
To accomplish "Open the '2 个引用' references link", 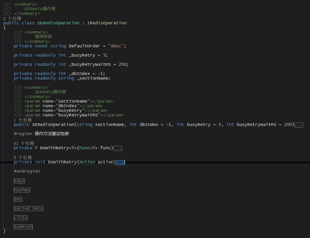I will pyautogui.click(x=12, y=18).
